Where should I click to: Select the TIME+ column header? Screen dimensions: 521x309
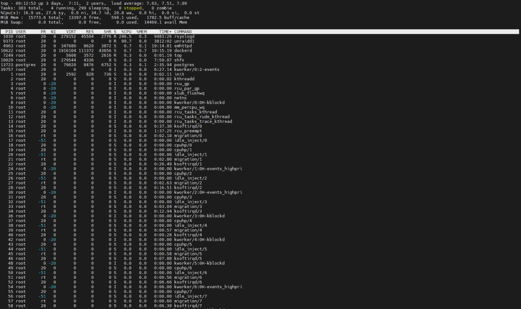(x=165, y=32)
